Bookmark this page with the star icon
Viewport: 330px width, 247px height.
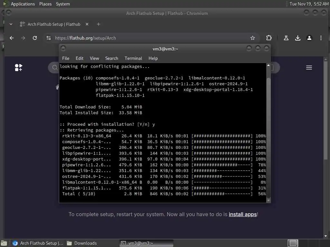tap(253, 38)
